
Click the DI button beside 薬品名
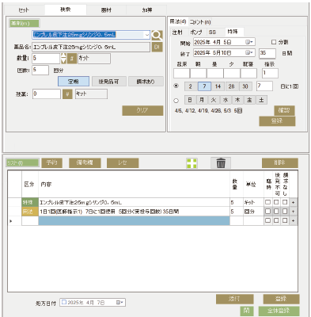(x=157, y=47)
